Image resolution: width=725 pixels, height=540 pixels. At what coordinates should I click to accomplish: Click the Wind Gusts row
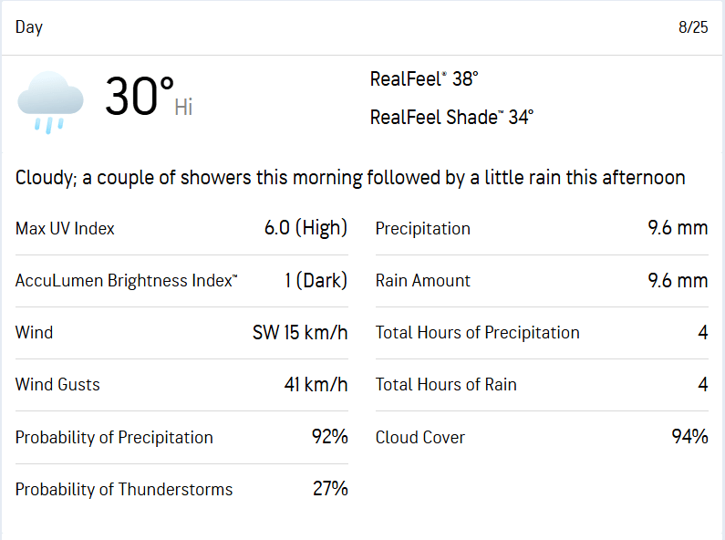[181, 385]
